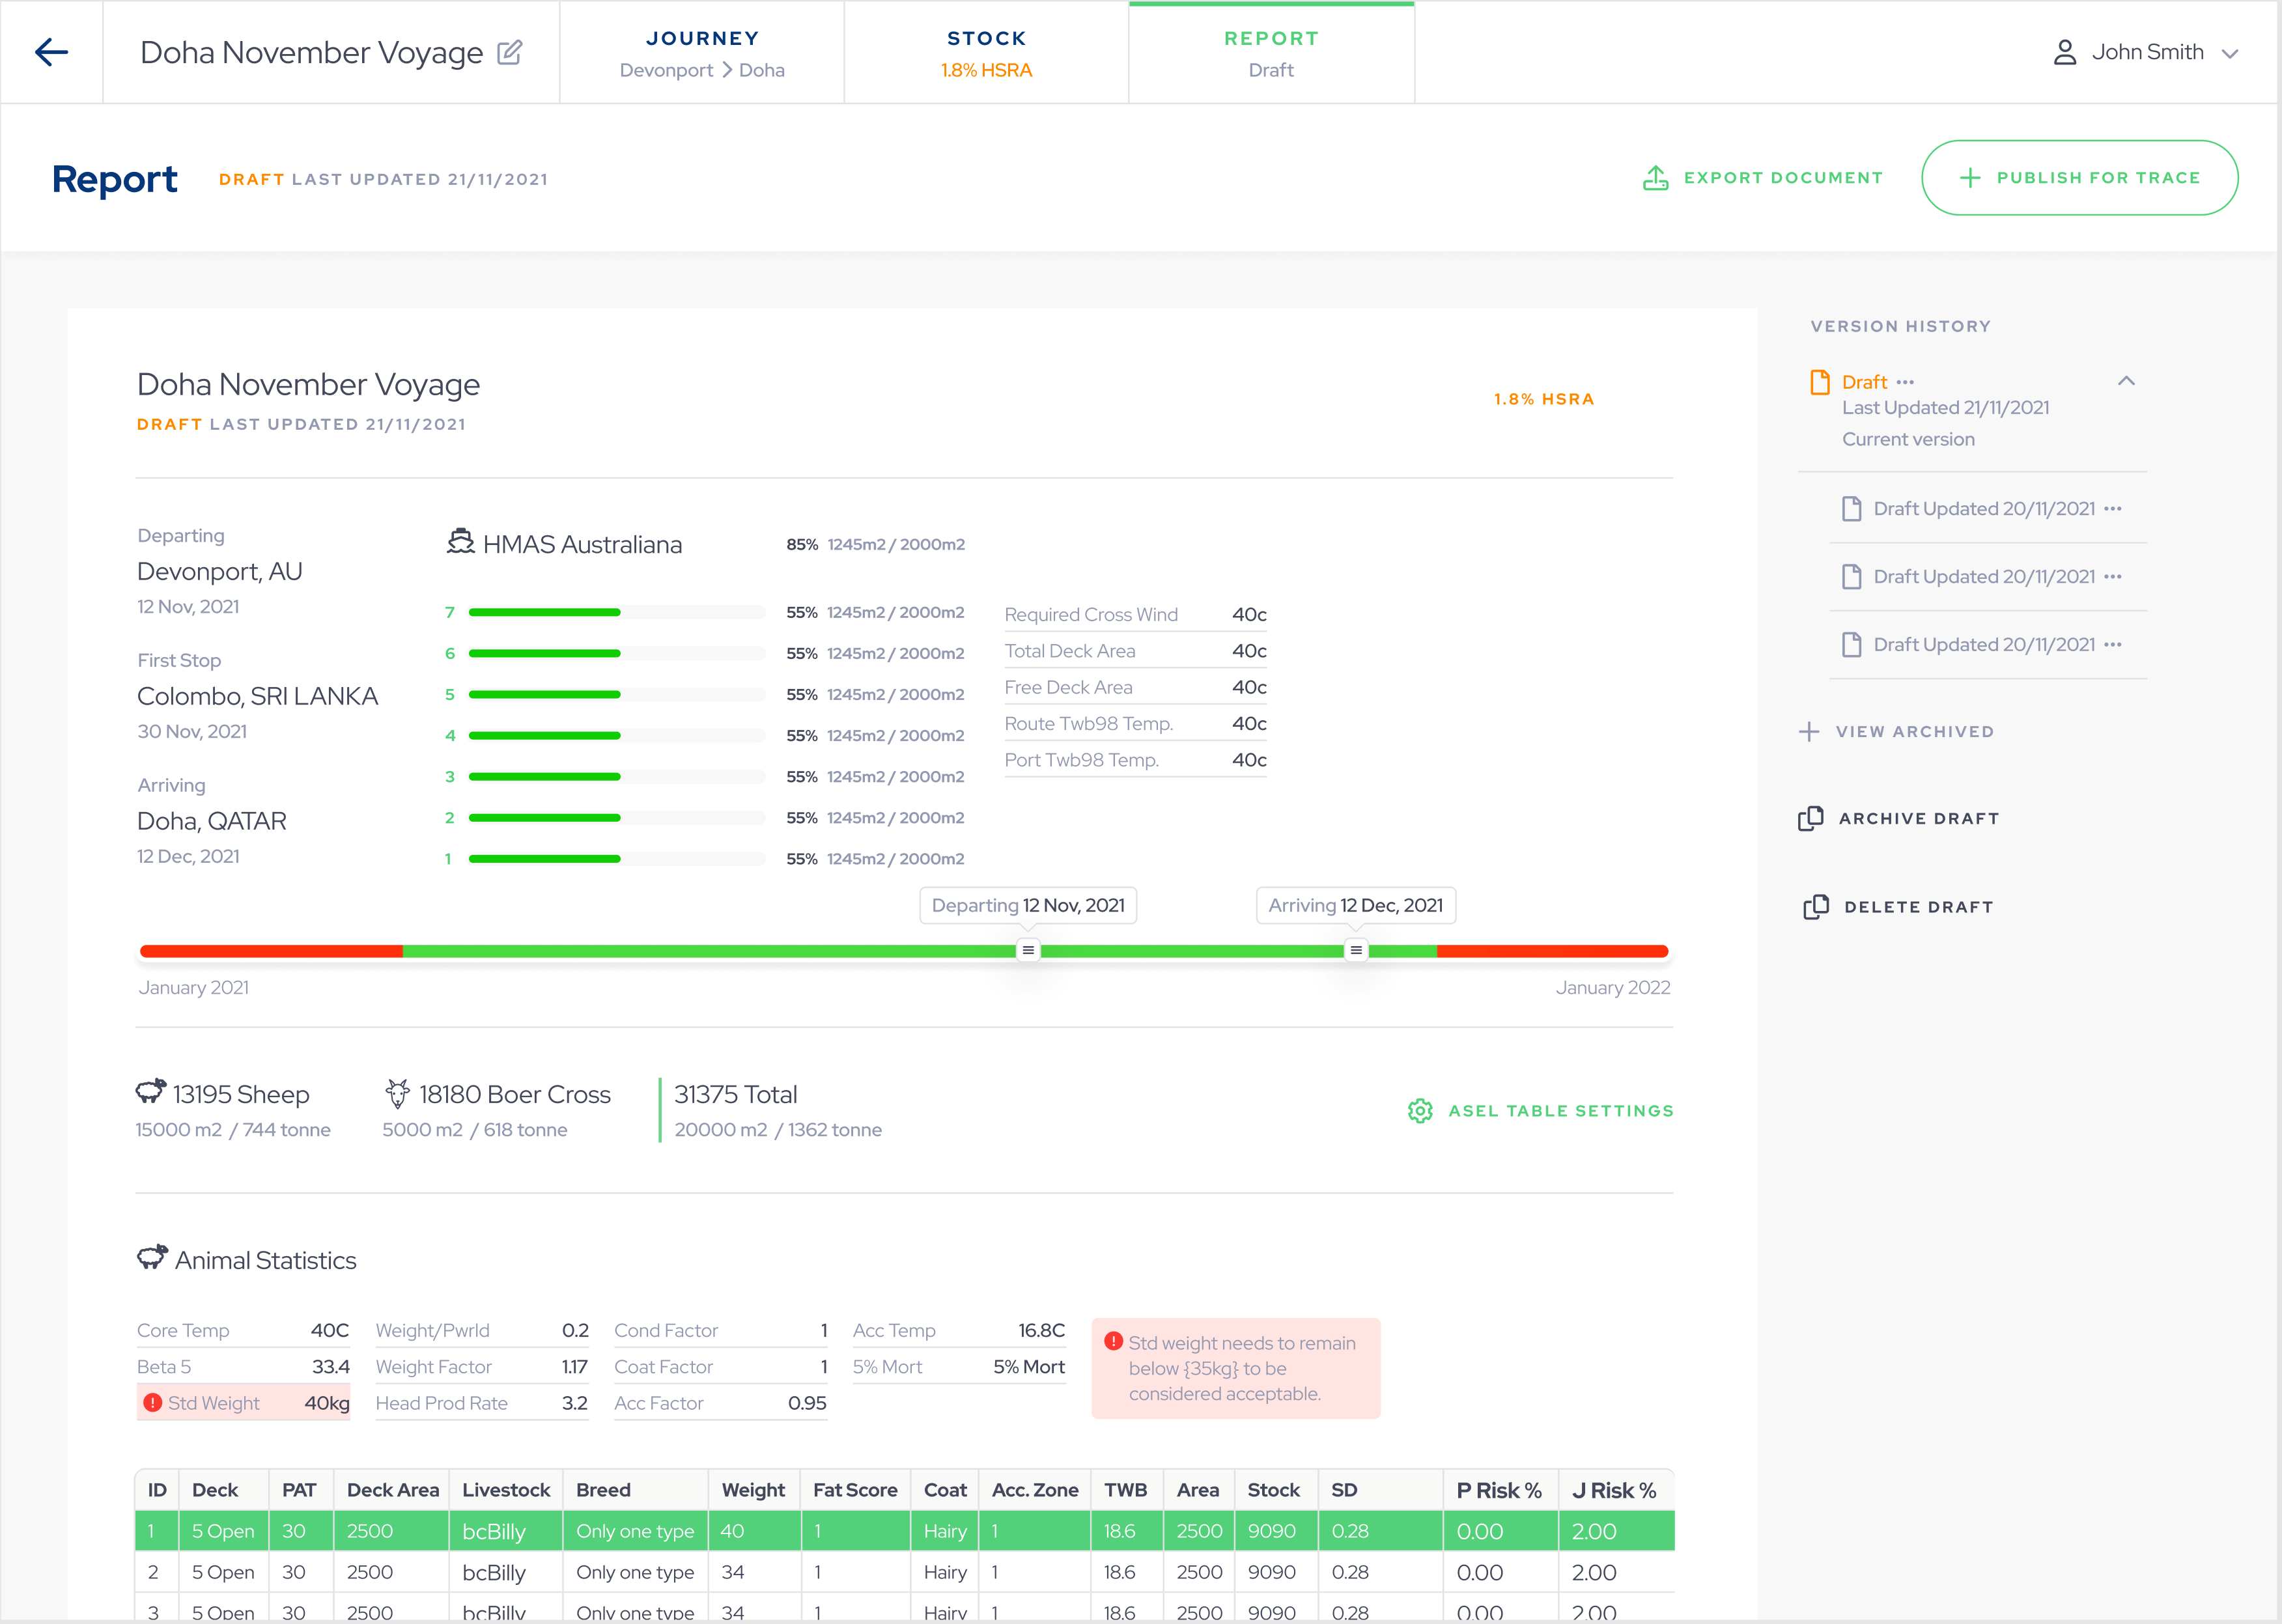Switch to the Stock tab
Image resolution: width=2282 pixels, height=1624 pixels.
click(986, 52)
